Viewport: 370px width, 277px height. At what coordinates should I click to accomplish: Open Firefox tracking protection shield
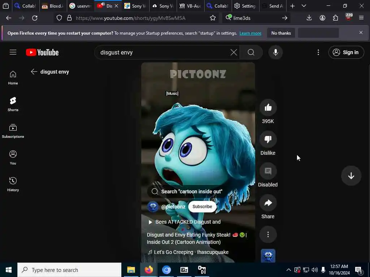click(59, 18)
